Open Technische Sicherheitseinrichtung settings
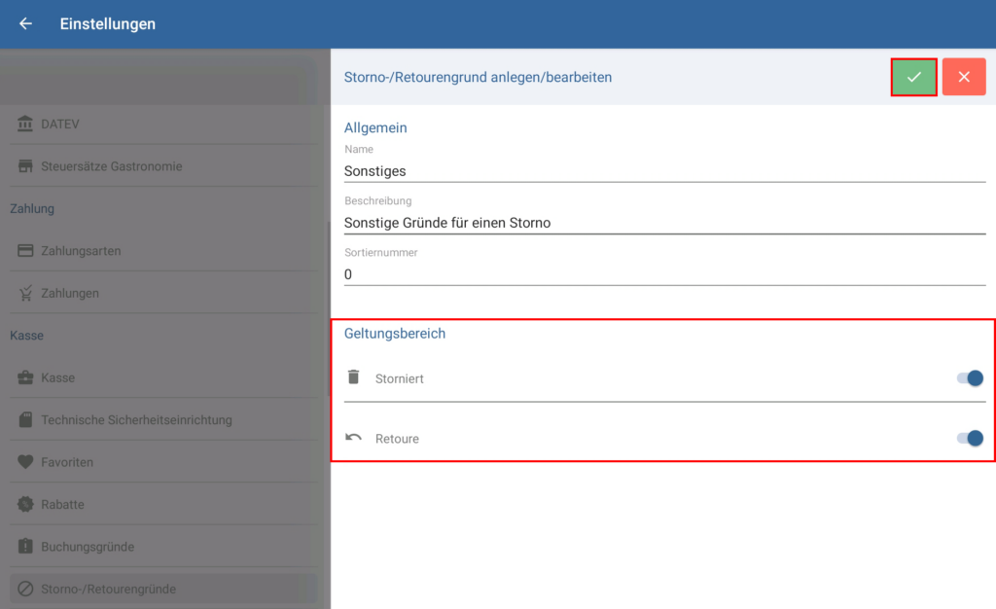This screenshot has height=609, width=996. pos(136,420)
